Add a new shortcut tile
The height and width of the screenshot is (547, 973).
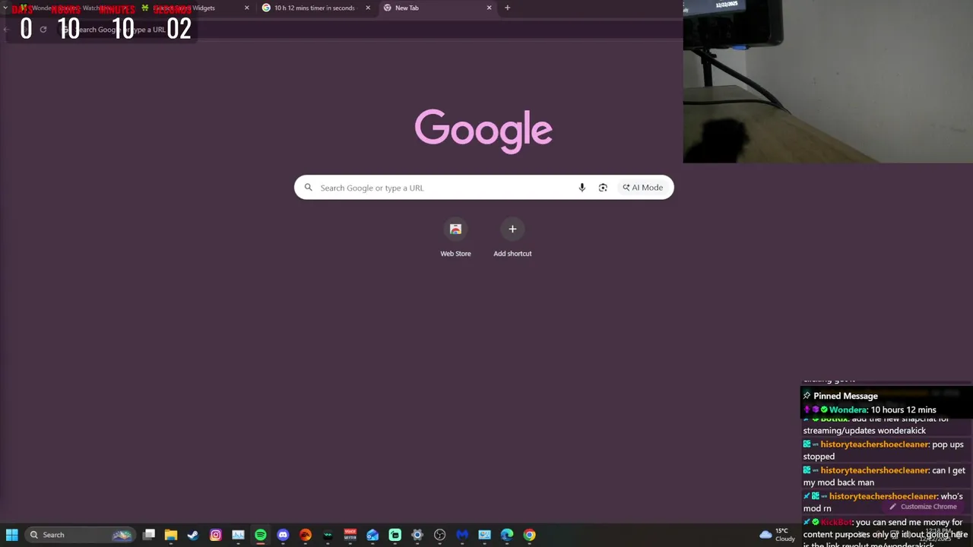(512, 238)
